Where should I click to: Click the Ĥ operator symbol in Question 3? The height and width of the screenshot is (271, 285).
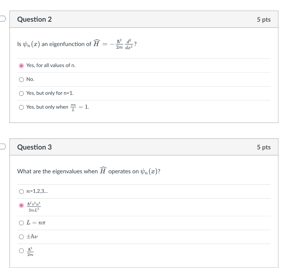103,171
